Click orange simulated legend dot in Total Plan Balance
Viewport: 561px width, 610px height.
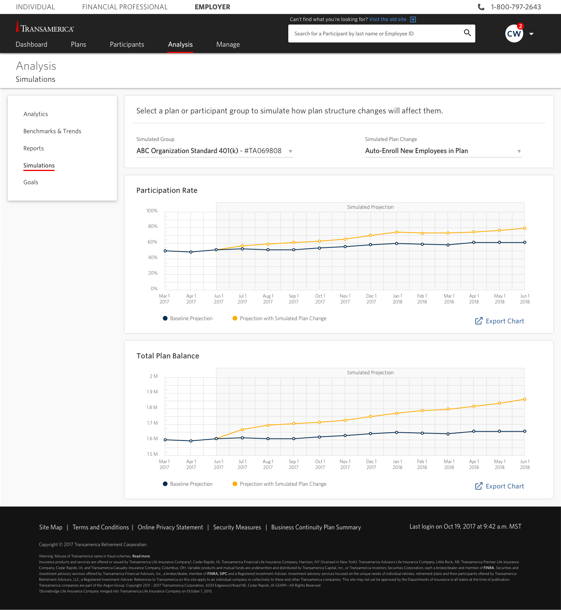tap(235, 484)
